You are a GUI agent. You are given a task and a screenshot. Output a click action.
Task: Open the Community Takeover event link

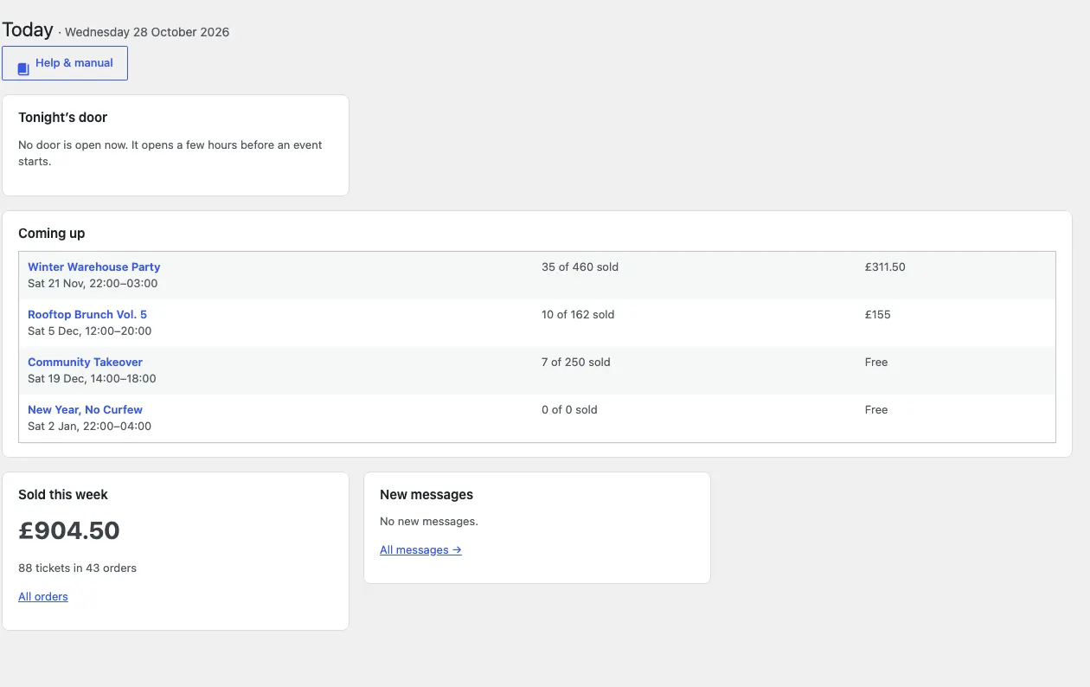point(85,363)
